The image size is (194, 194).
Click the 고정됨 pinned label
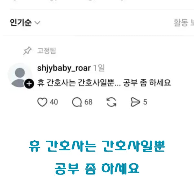click(47, 51)
